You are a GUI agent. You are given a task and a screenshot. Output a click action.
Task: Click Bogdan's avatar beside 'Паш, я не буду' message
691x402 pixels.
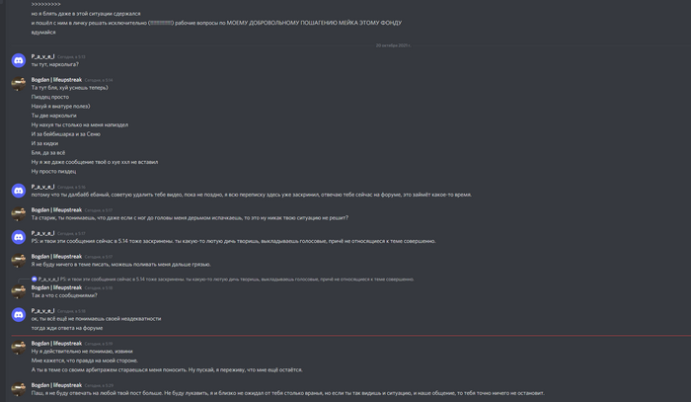19,389
